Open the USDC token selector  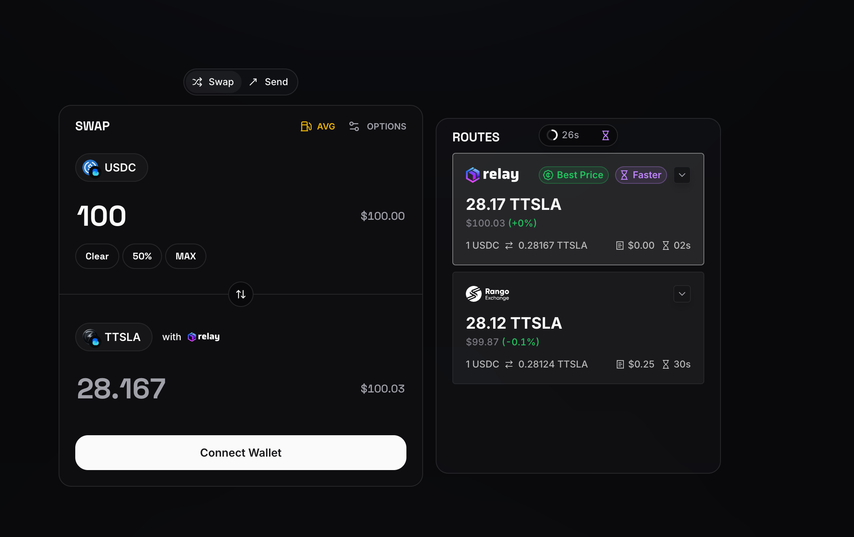tap(111, 168)
